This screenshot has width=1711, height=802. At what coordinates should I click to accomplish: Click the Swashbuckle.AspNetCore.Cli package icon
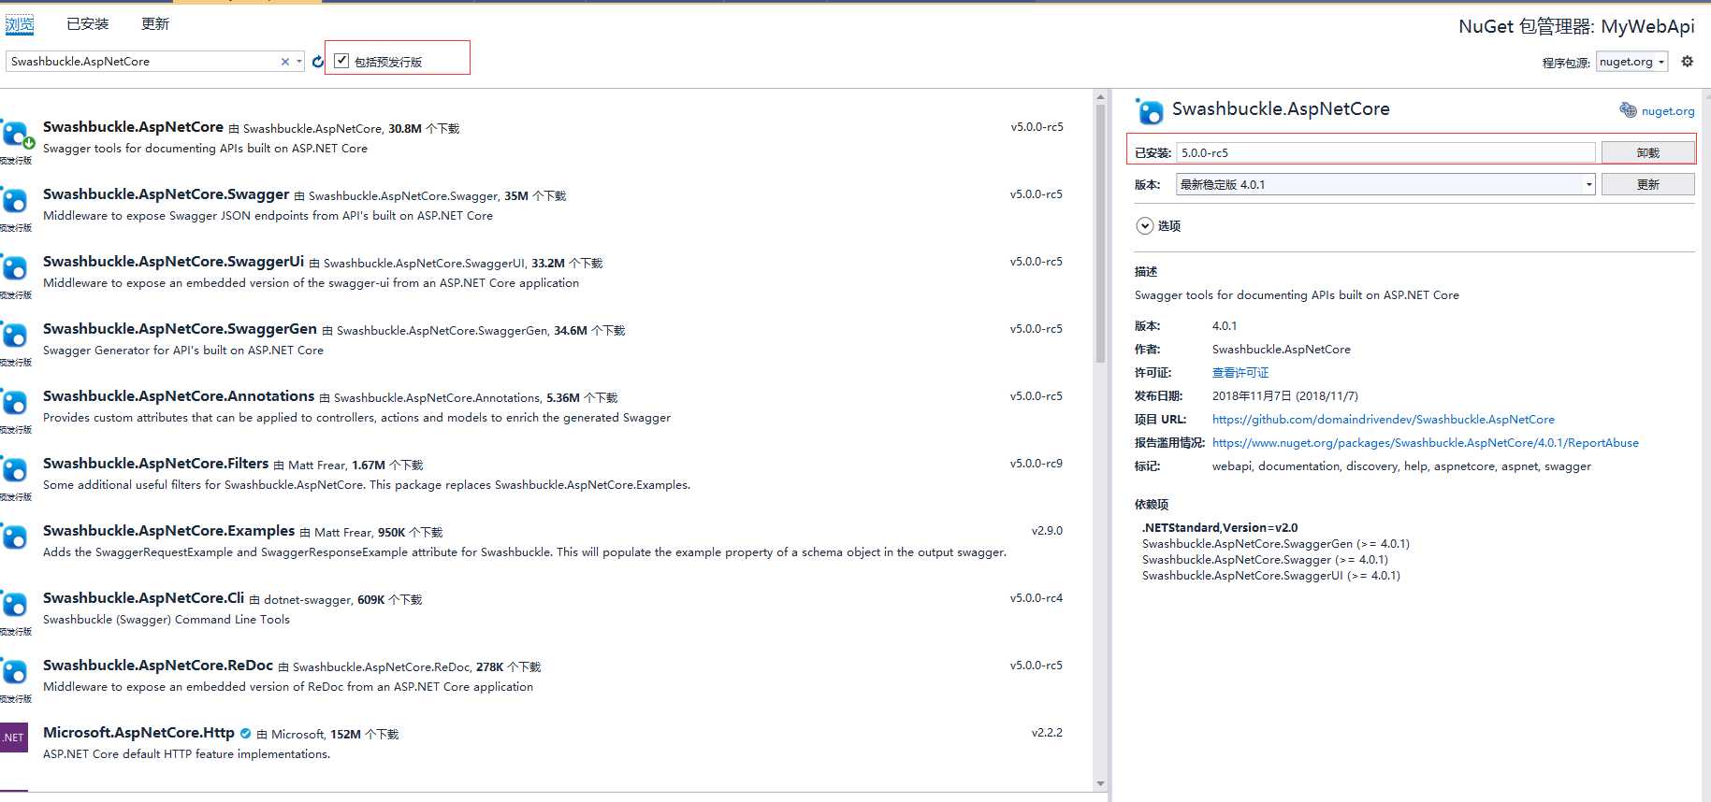point(15,605)
